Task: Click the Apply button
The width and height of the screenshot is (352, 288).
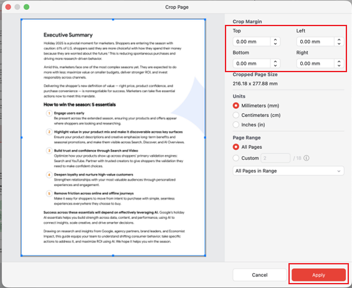Action: 318,275
